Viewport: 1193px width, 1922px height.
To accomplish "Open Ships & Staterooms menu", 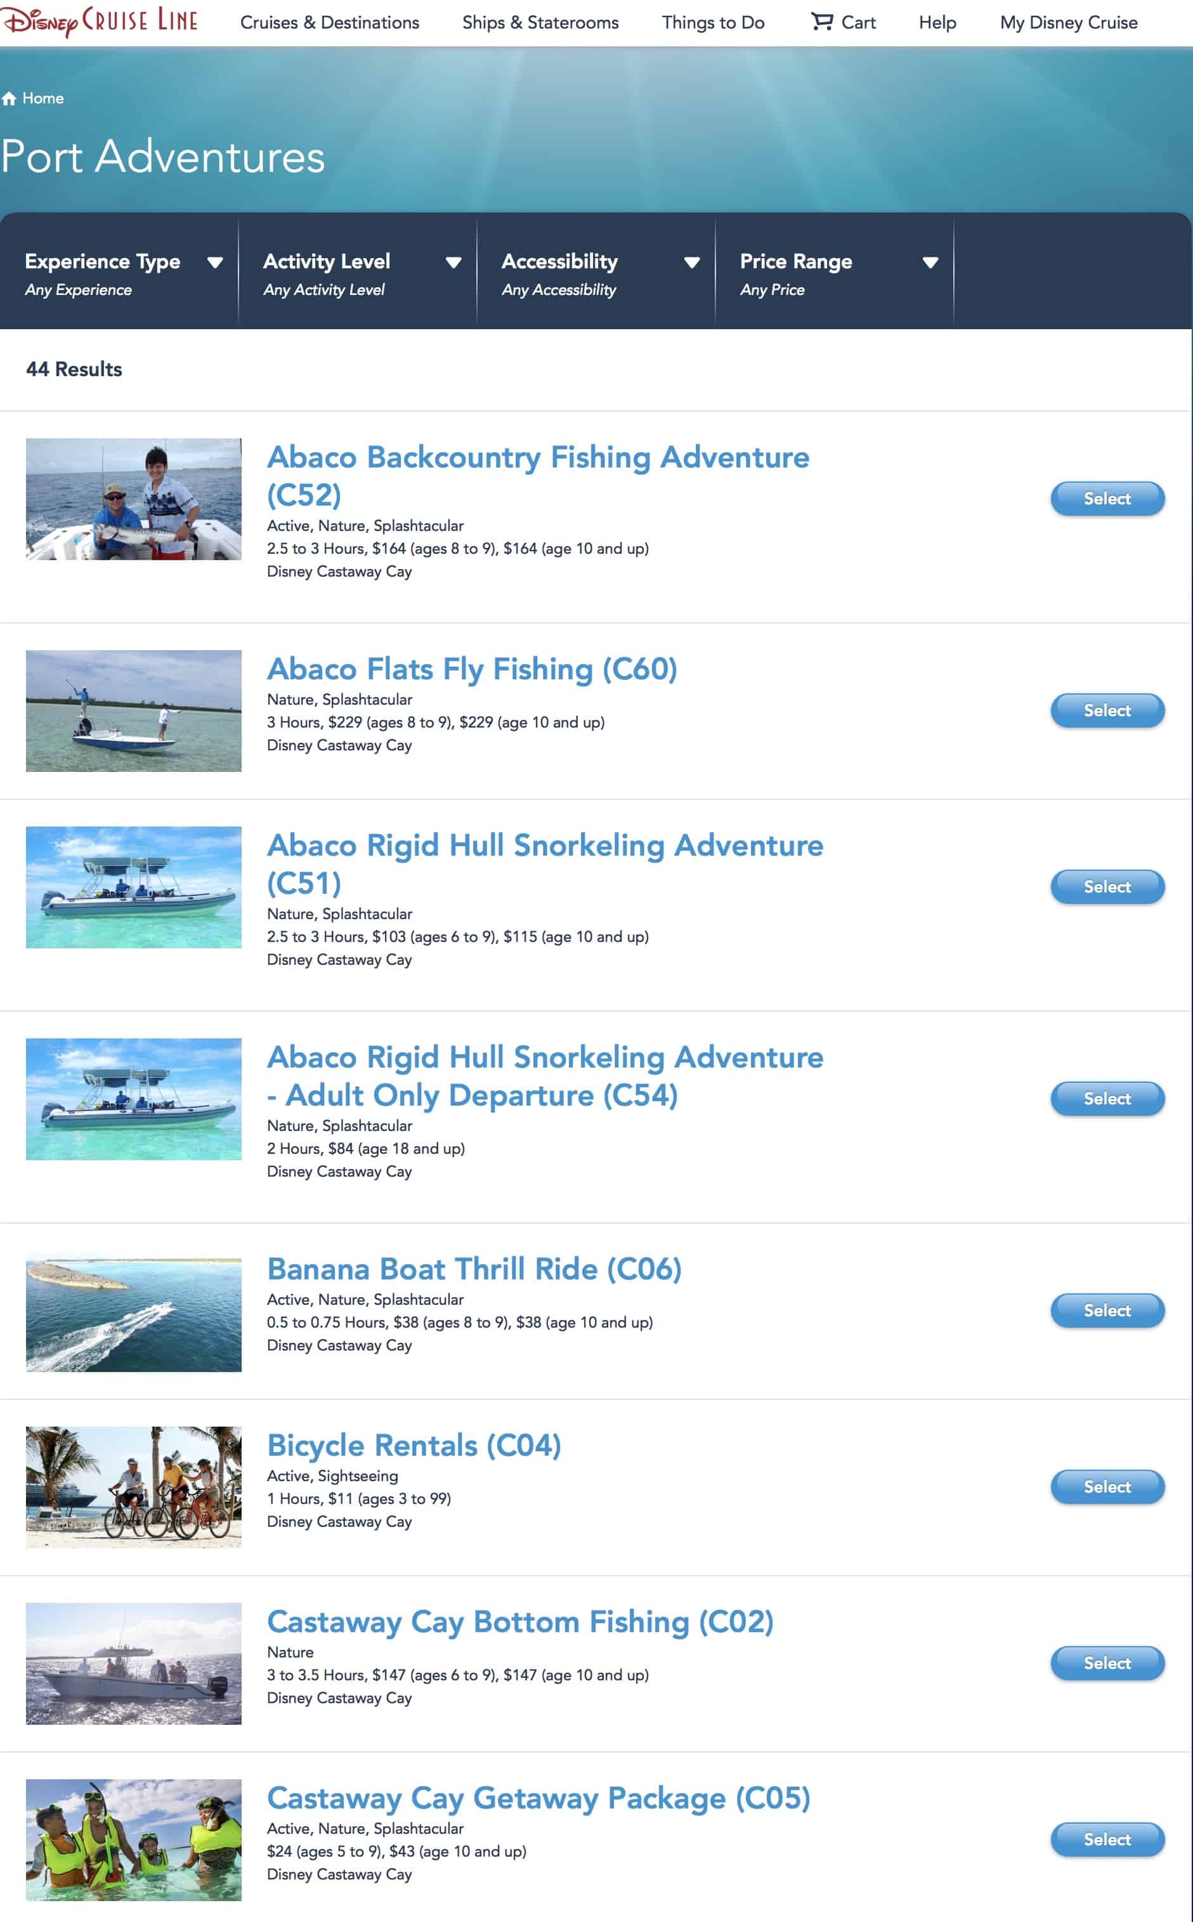I will pos(540,22).
